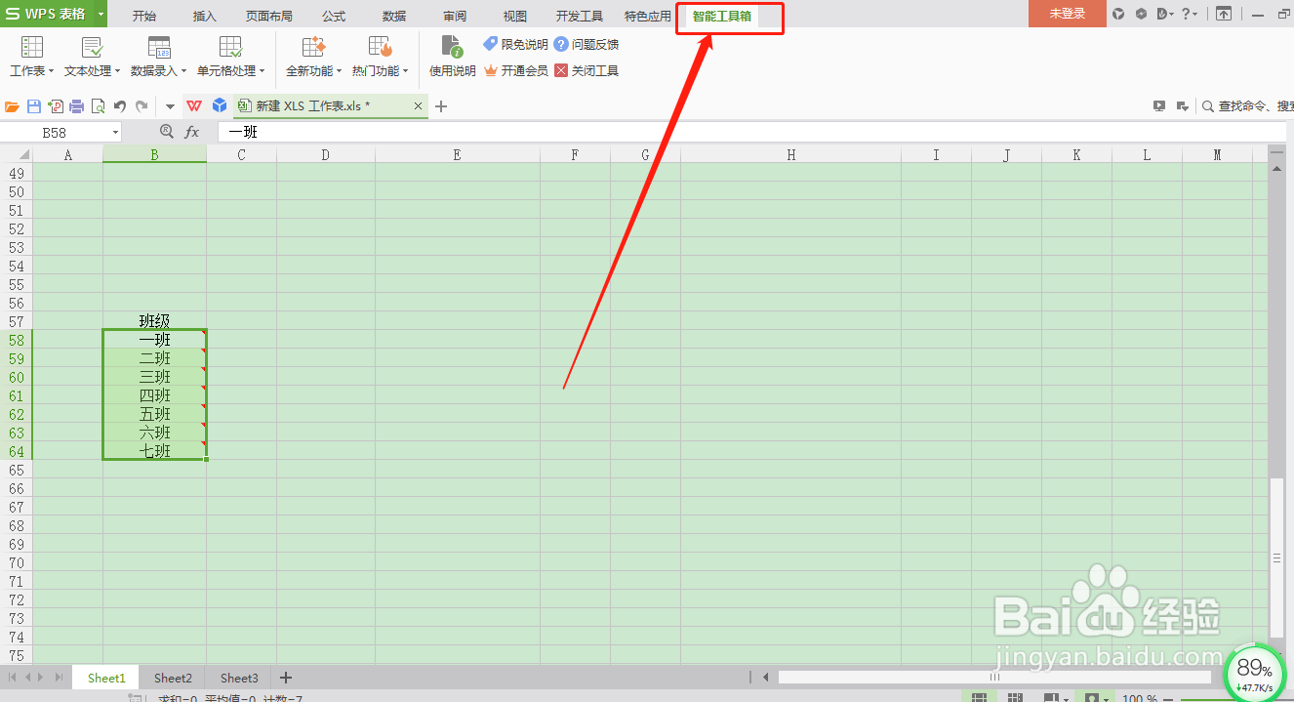Screen dimensions: 1294x702
Task: Switch to Sheet3 tab
Action: (239, 678)
